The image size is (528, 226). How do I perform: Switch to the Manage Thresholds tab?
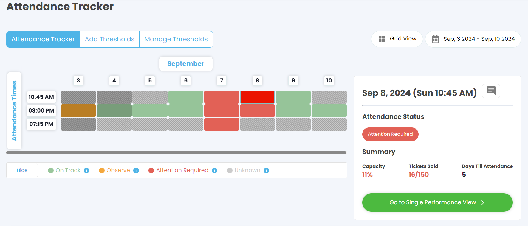176,39
